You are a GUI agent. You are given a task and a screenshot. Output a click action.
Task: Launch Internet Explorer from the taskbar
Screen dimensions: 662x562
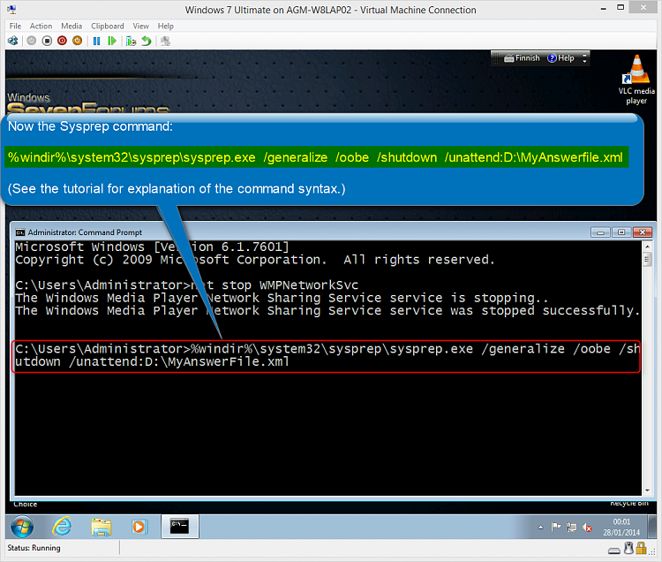pos(62,527)
